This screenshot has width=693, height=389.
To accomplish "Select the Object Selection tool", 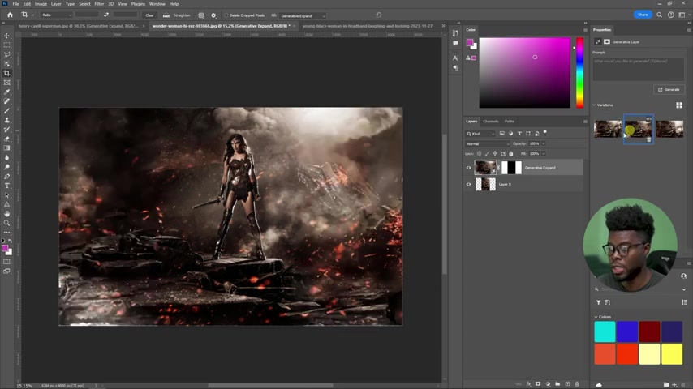I will tap(6, 63).
